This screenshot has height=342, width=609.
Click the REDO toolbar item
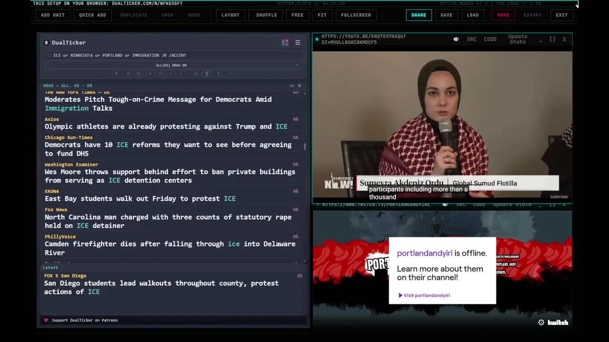pos(194,15)
